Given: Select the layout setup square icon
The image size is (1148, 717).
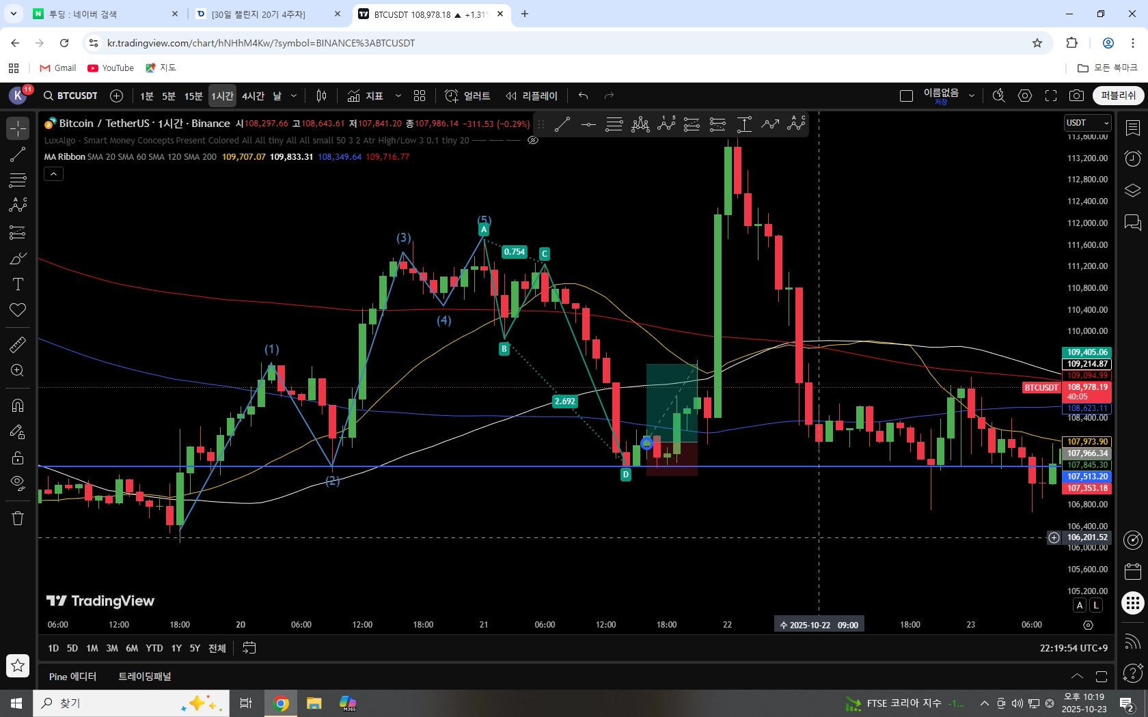Looking at the screenshot, I should (x=906, y=96).
